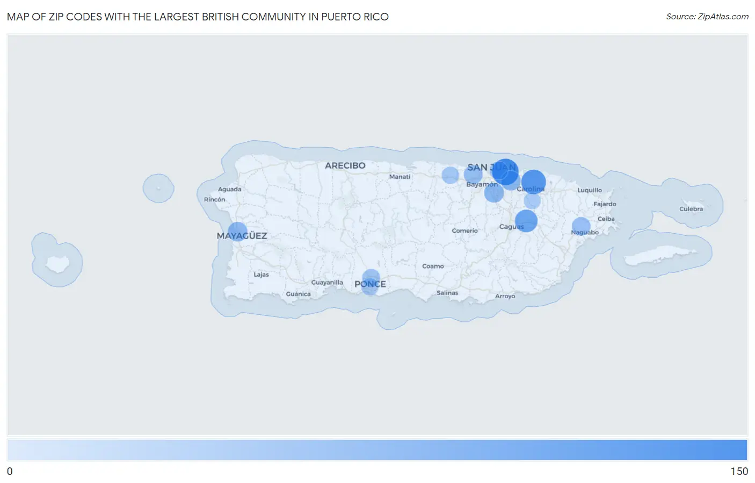Screen dimensions: 755x483
Task: Click the Source: ZipAtlas.com credit
Action: tap(707, 17)
